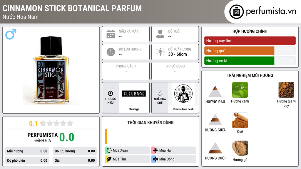This screenshot has width=301, height=169.
Task: Click the five-star rating row
Action: 57,123
